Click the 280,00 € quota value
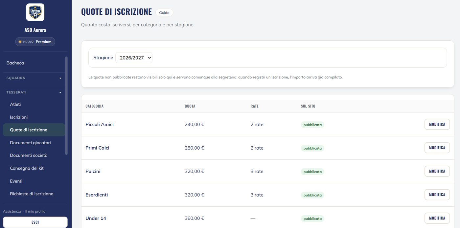 tap(194, 148)
